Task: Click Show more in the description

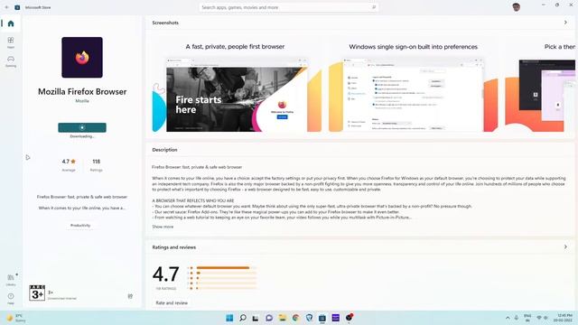Action: (163, 227)
